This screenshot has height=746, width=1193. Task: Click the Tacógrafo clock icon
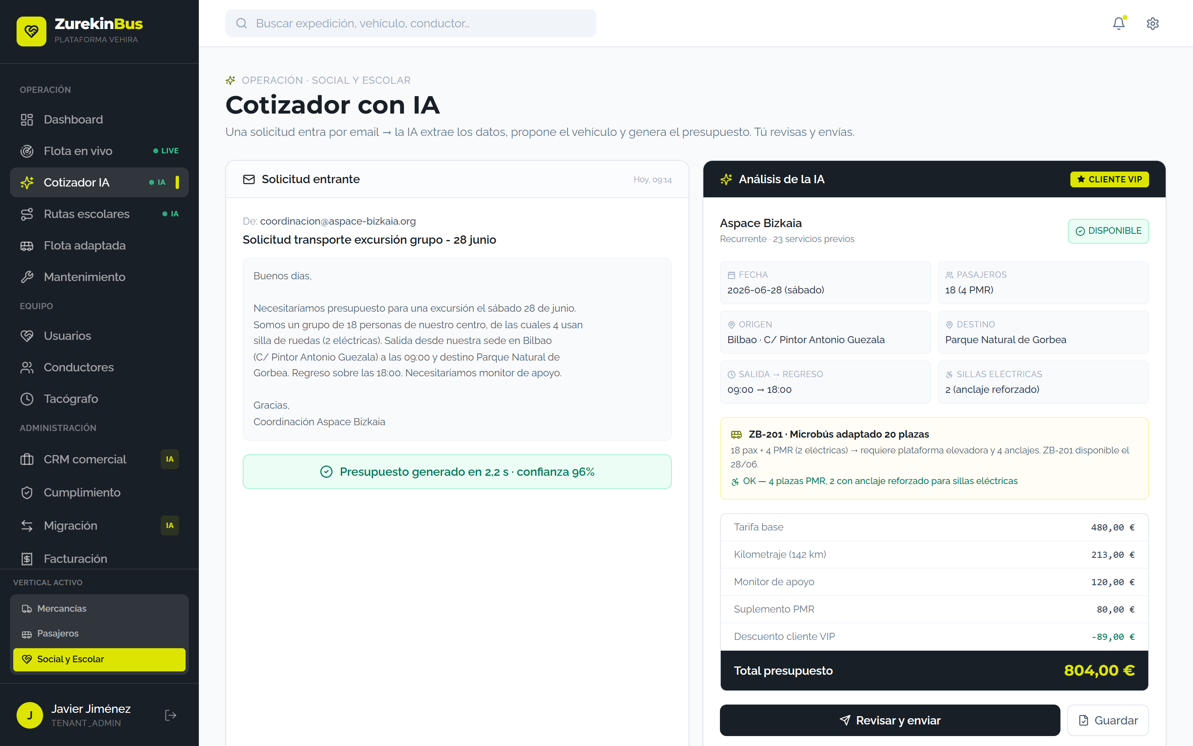point(27,399)
